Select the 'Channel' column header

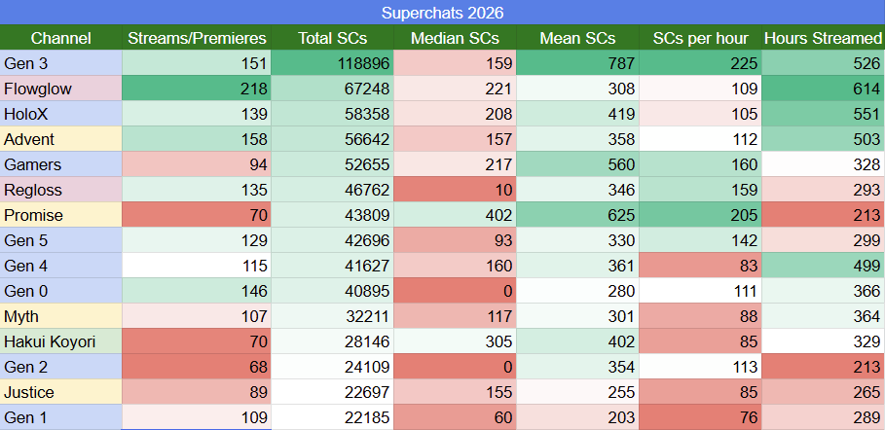pos(61,38)
